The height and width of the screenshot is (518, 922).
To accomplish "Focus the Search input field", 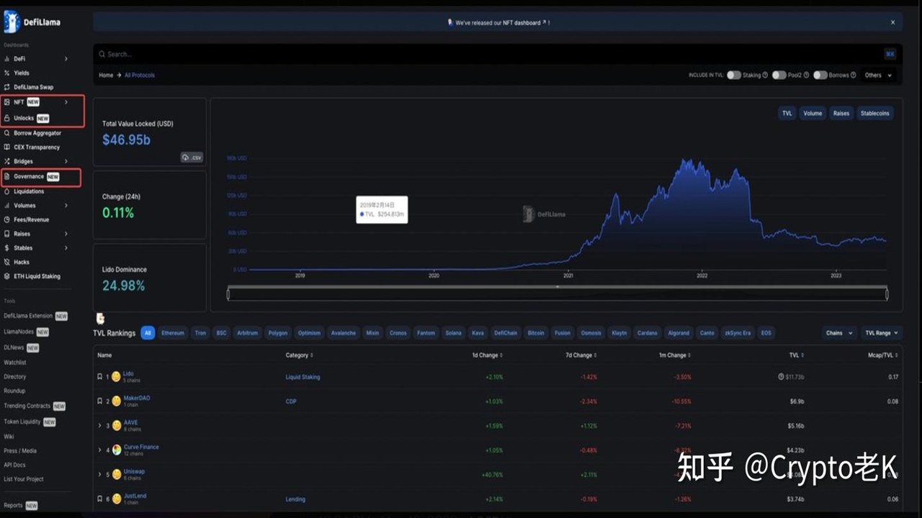I will pyautogui.click(x=497, y=54).
